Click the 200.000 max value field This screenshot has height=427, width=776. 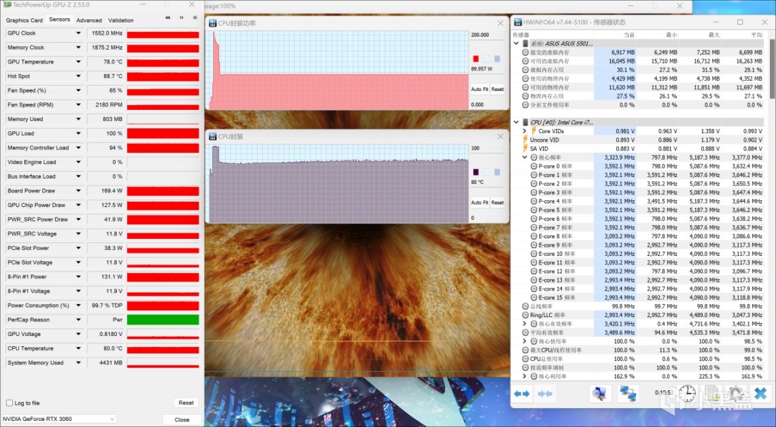[487, 35]
